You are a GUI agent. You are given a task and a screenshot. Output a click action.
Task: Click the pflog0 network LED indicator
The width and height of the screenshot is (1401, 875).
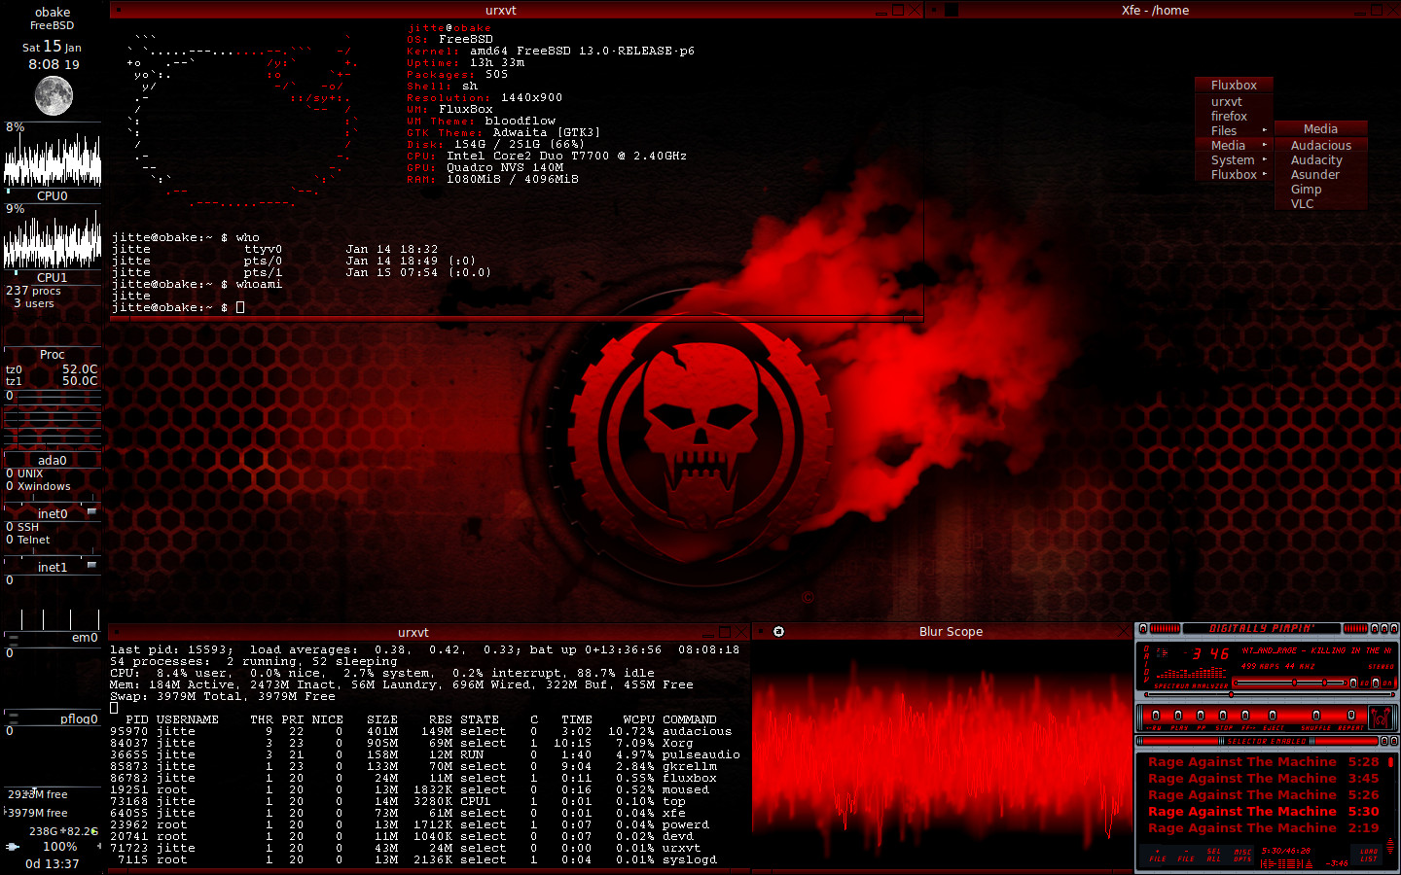tap(13, 717)
